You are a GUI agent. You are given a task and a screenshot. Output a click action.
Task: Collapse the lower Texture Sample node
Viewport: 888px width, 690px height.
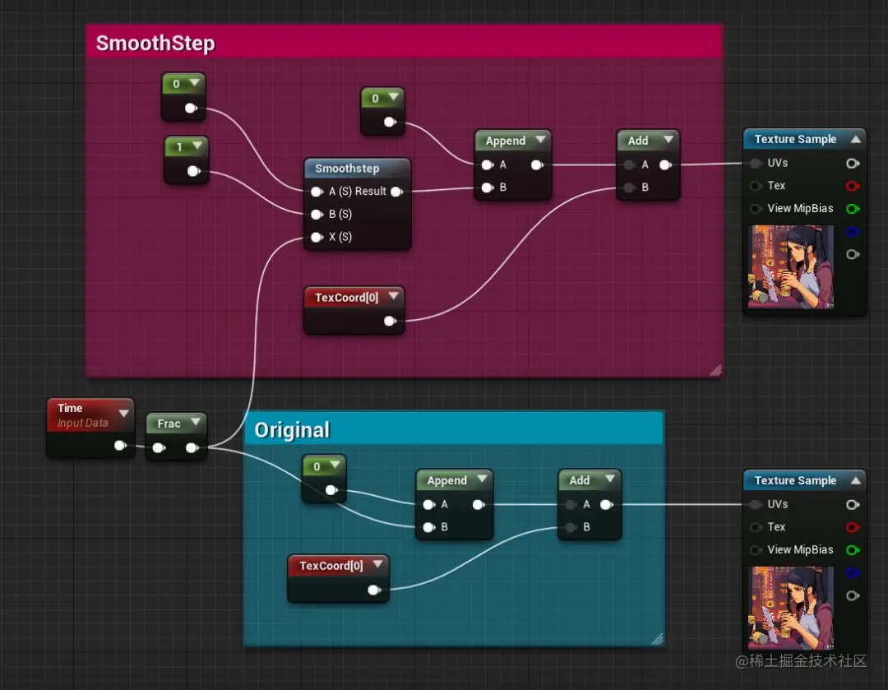(856, 480)
